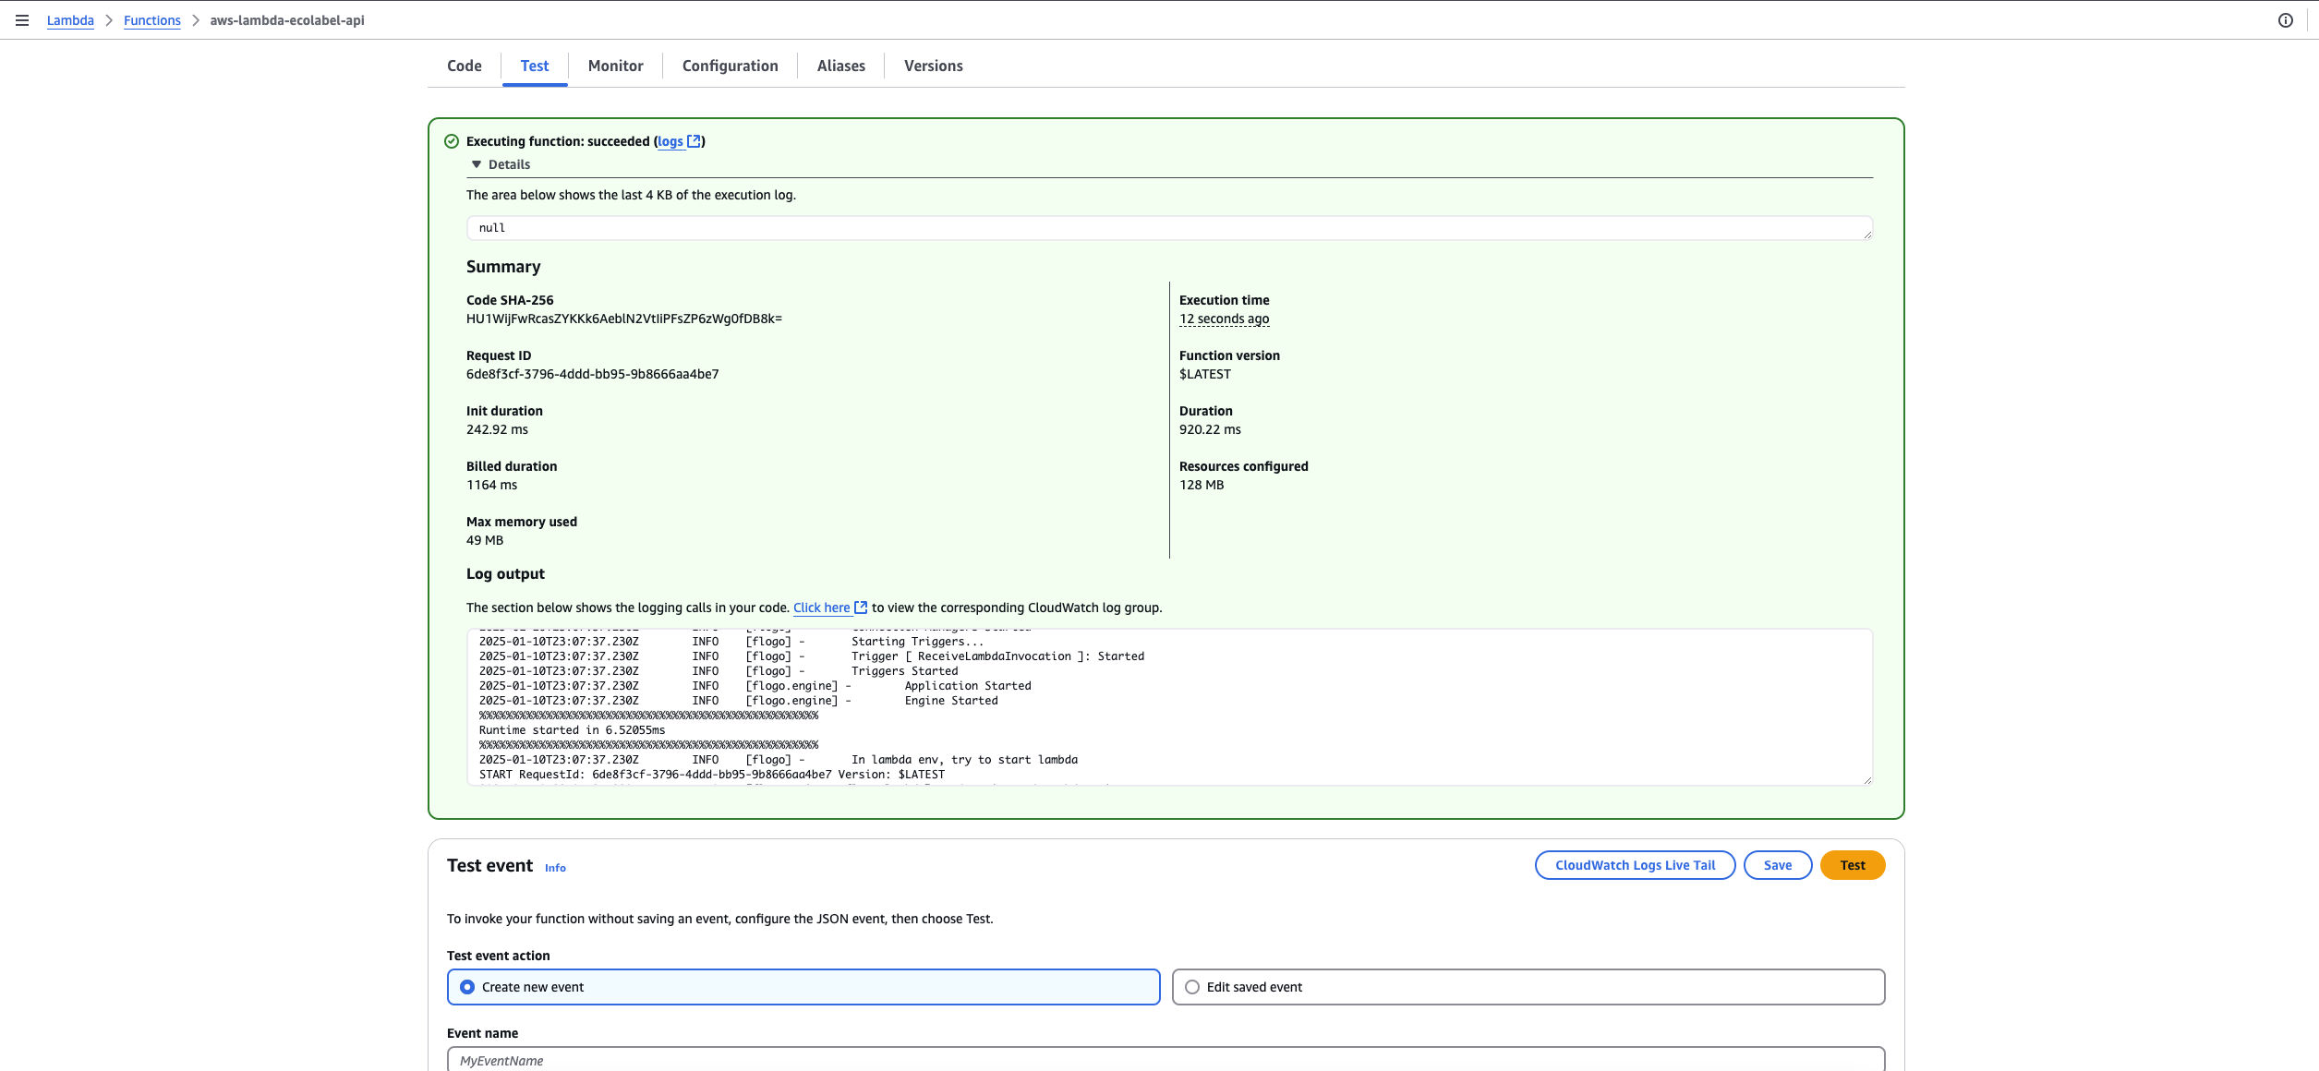The height and width of the screenshot is (1071, 2319).
Task: Click the 49 MB max memory value
Action: point(485,540)
